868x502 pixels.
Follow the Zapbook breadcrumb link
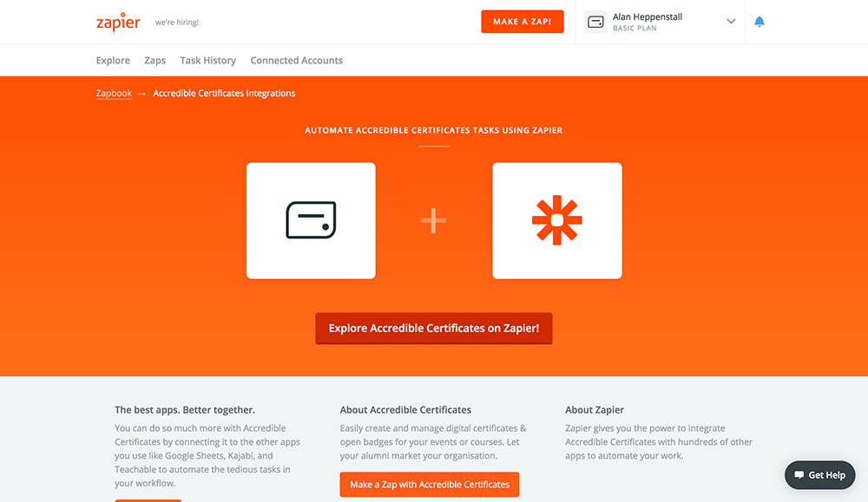[114, 93]
